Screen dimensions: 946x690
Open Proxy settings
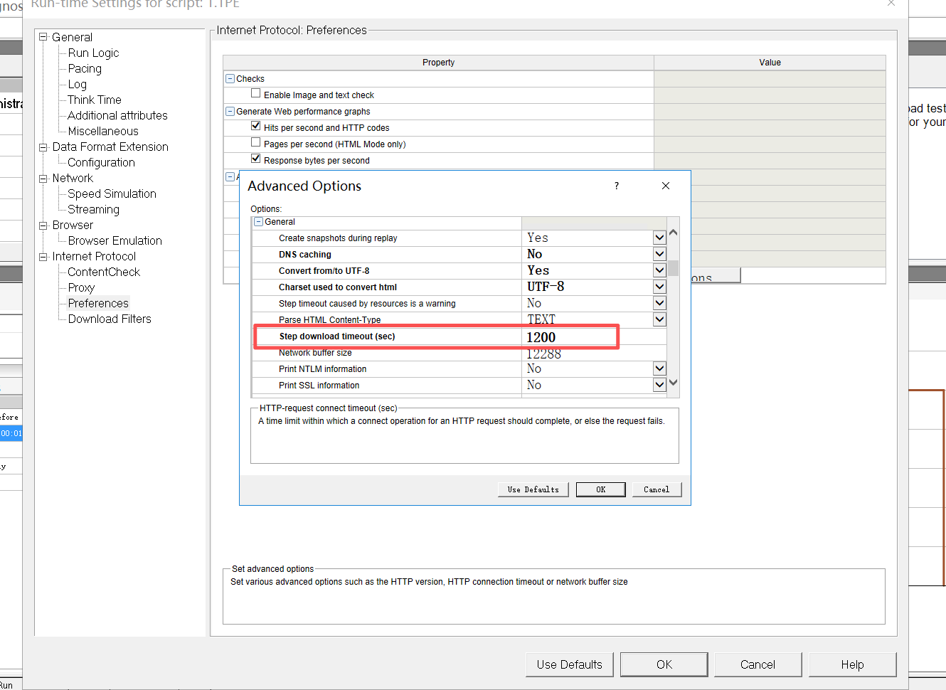[x=81, y=287]
